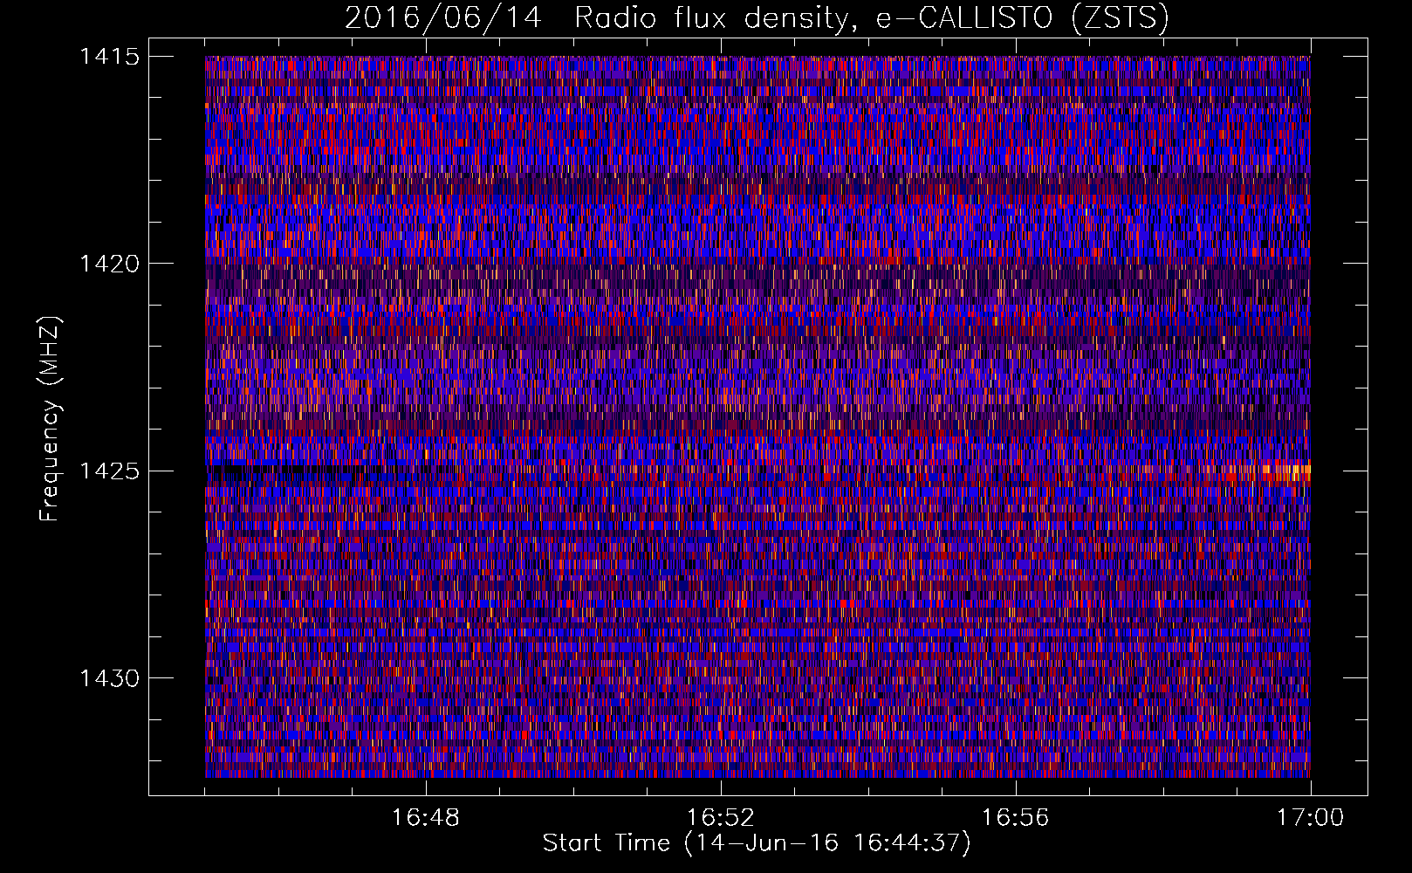Select the 1420 frequency axis label
Screen dimensions: 1412x873
point(109,264)
